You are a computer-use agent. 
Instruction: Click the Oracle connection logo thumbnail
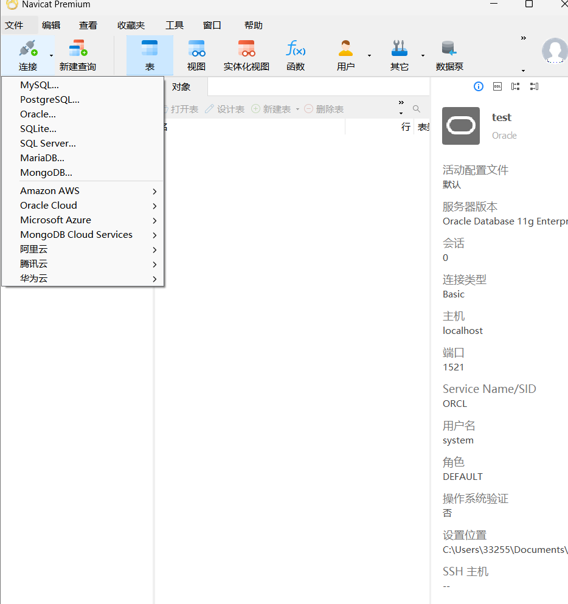click(461, 126)
